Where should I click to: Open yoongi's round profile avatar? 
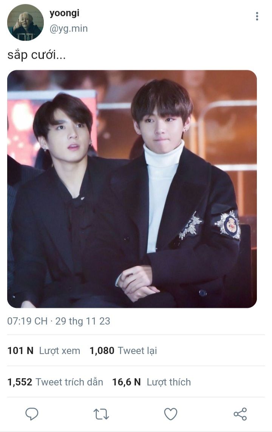point(25,22)
